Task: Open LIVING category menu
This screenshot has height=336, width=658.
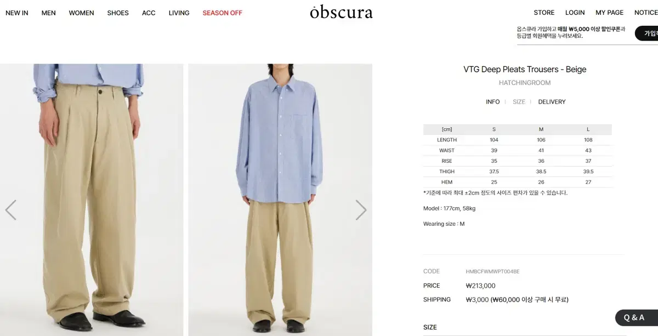Action: coord(179,13)
